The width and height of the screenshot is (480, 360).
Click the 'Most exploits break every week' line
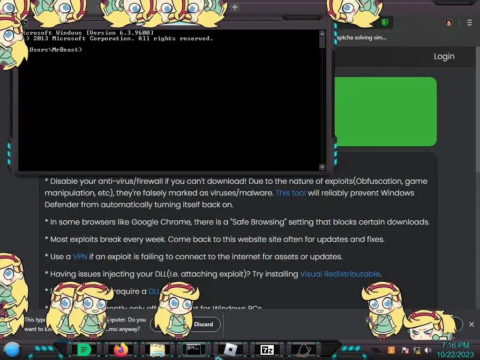pyautogui.click(x=215, y=240)
